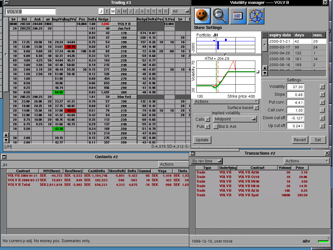Open the magnifying glass view icon
333x250 pixels.
pos(220,16)
